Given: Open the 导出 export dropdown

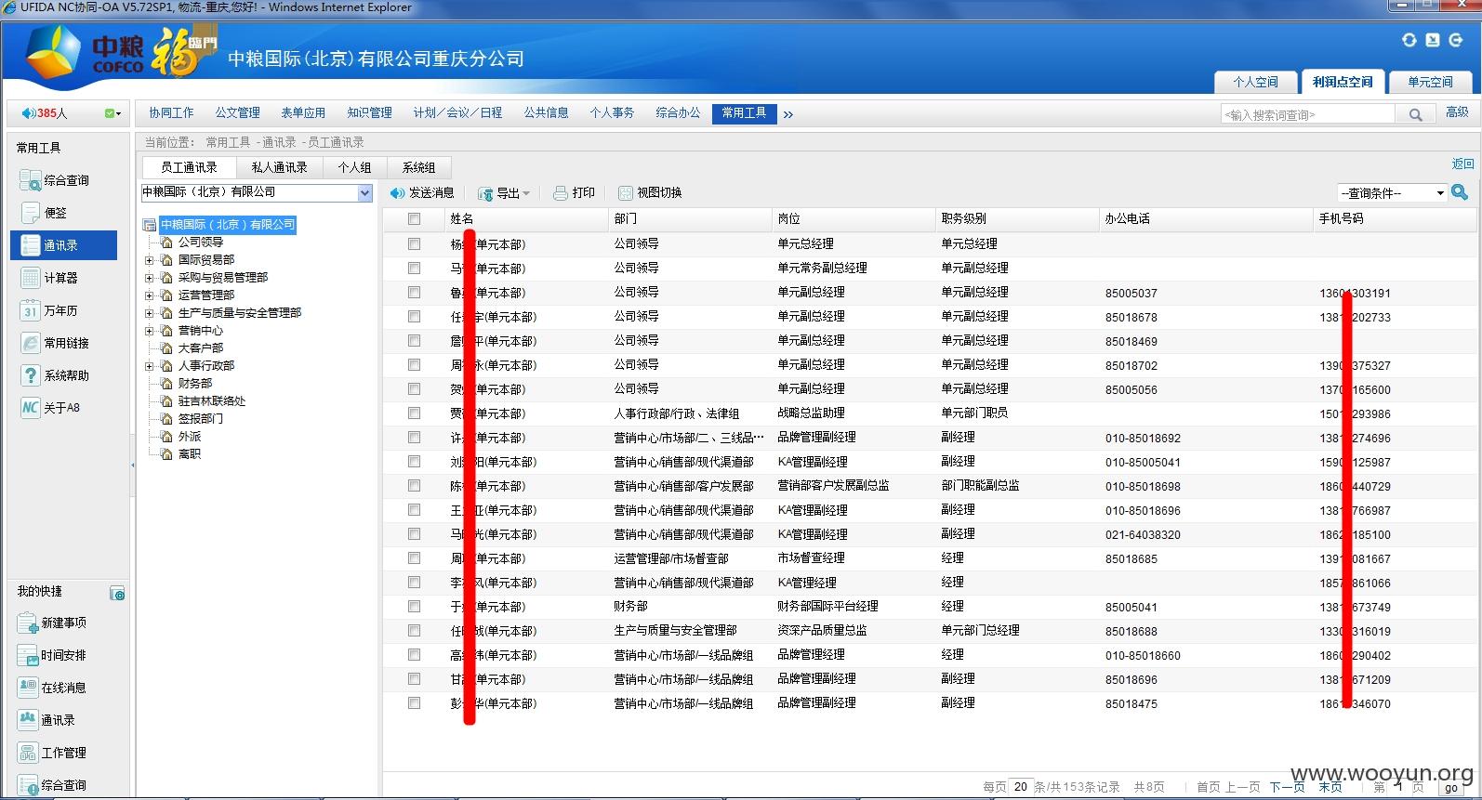Looking at the screenshot, I should (504, 192).
